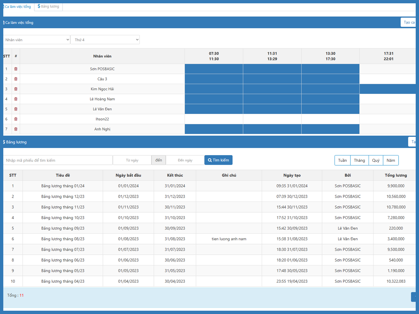Viewport: 419px width, 314px height.
Task: Click the Tìm kiếm search button
Action: pyautogui.click(x=219, y=160)
